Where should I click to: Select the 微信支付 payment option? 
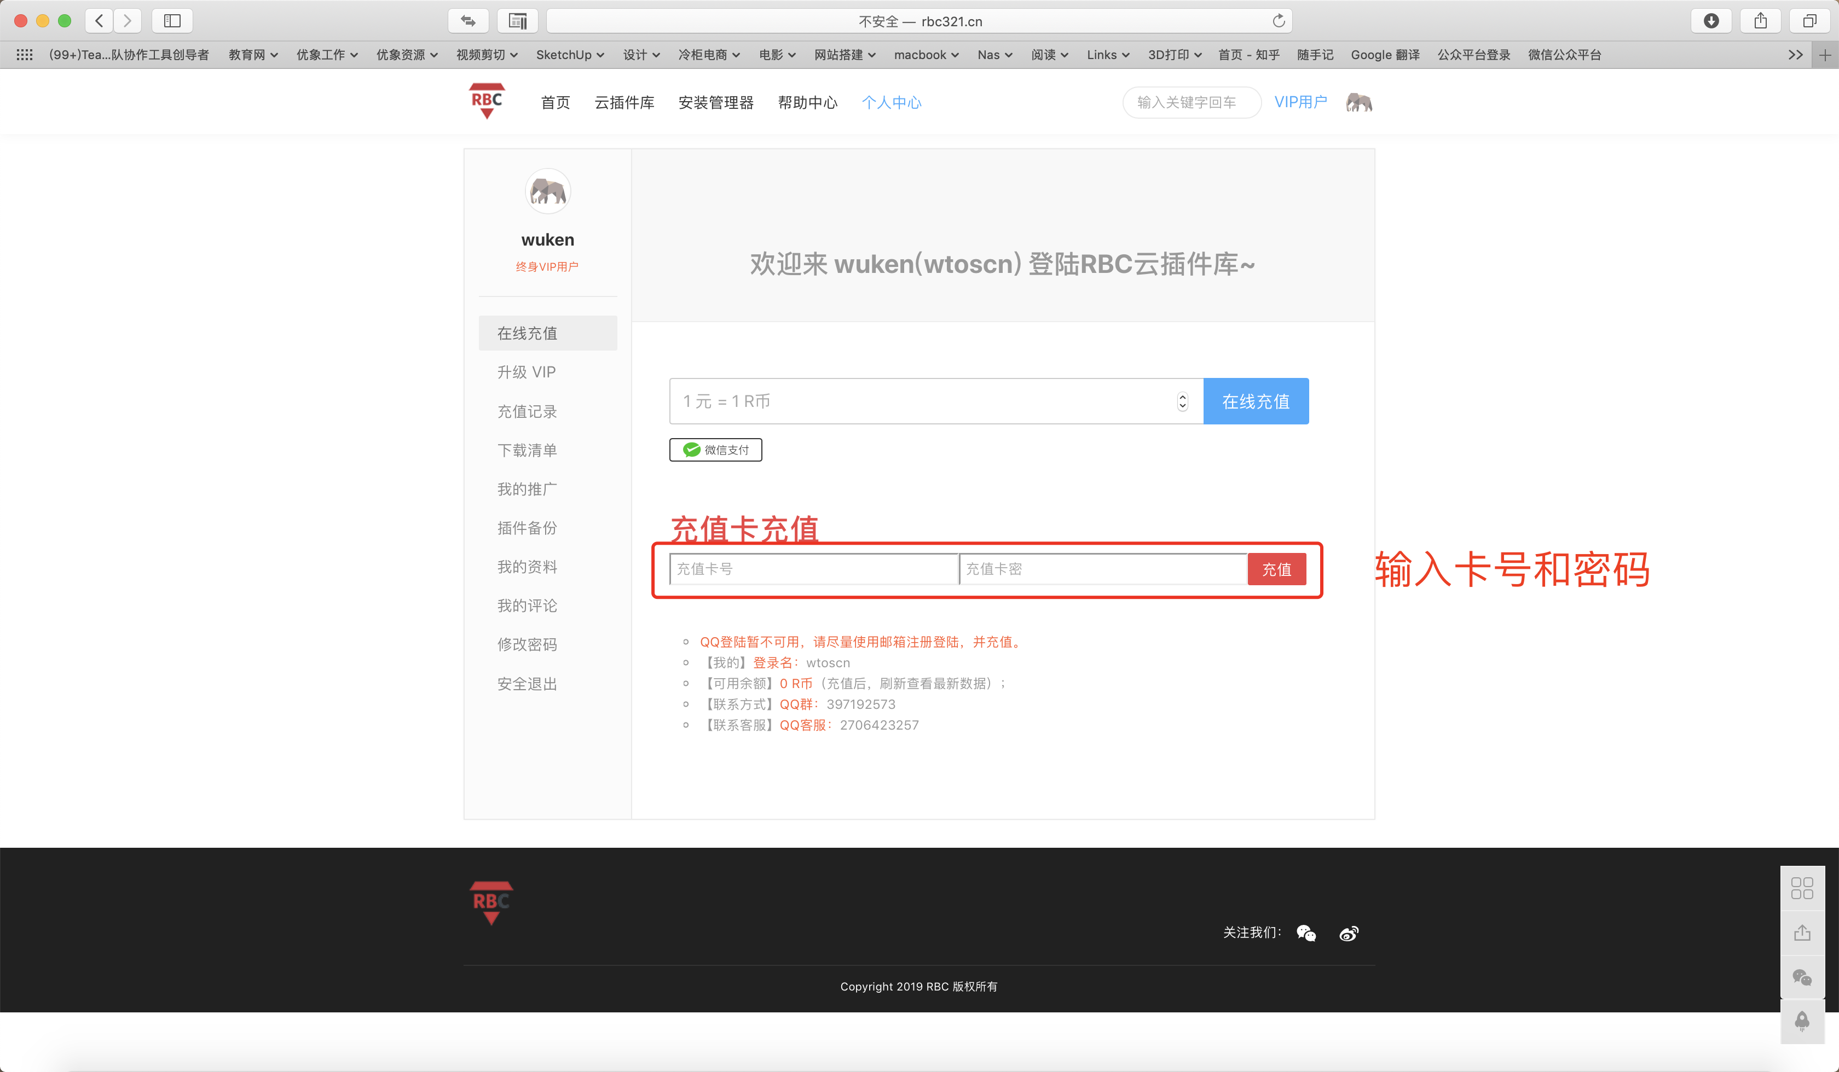(715, 450)
